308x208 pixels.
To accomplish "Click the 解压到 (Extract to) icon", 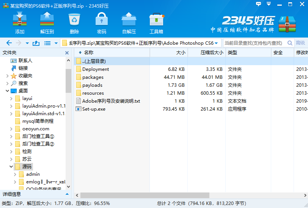I will (x=47, y=23).
